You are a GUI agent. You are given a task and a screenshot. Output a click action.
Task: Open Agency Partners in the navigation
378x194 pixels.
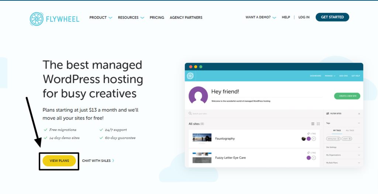click(x=186, y=18)
